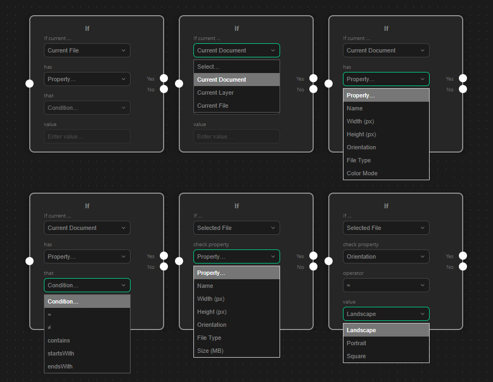
Task: Click the Yes output port of the Current File node
Action: tap(164, 78)
